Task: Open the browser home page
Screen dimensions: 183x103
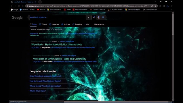Action: tap(23, 6)
